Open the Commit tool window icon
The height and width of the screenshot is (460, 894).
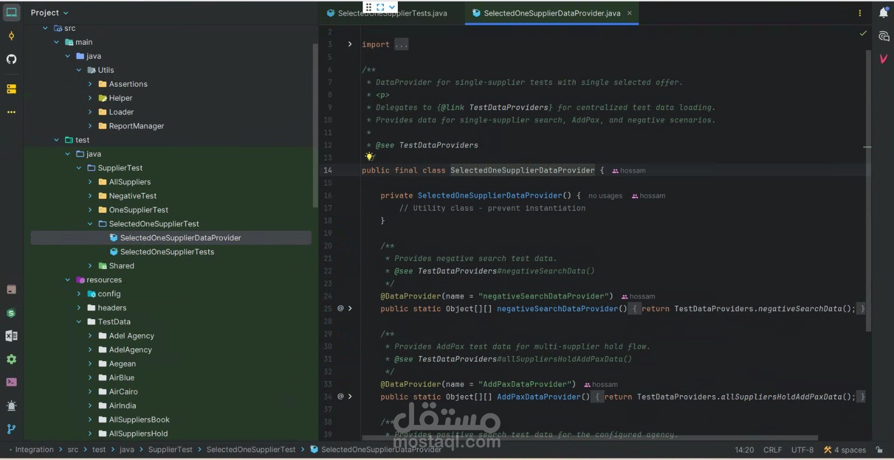pos(12,36)
